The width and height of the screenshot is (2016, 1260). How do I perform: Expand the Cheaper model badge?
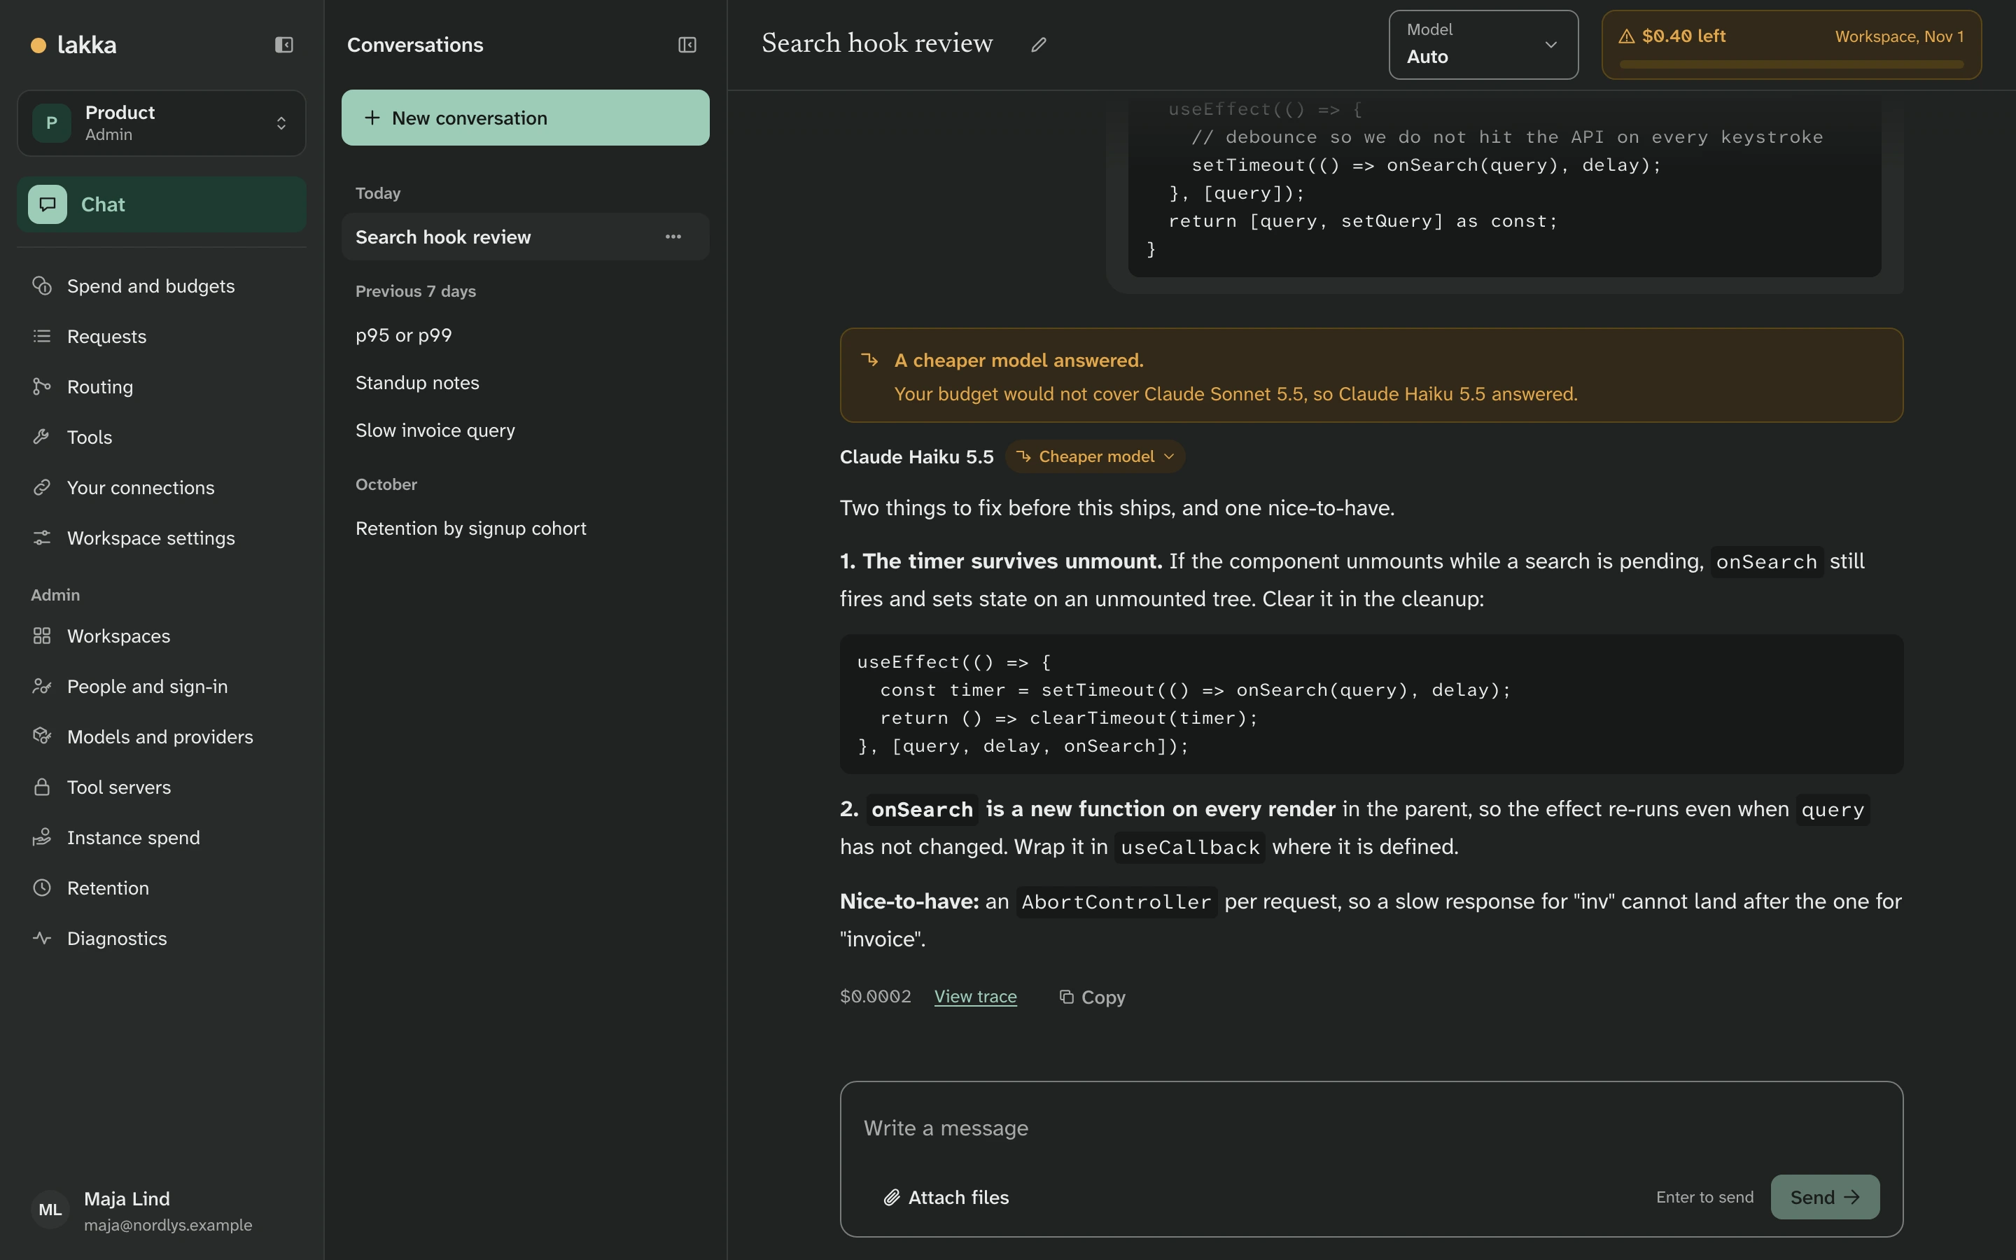point(1095,456)
